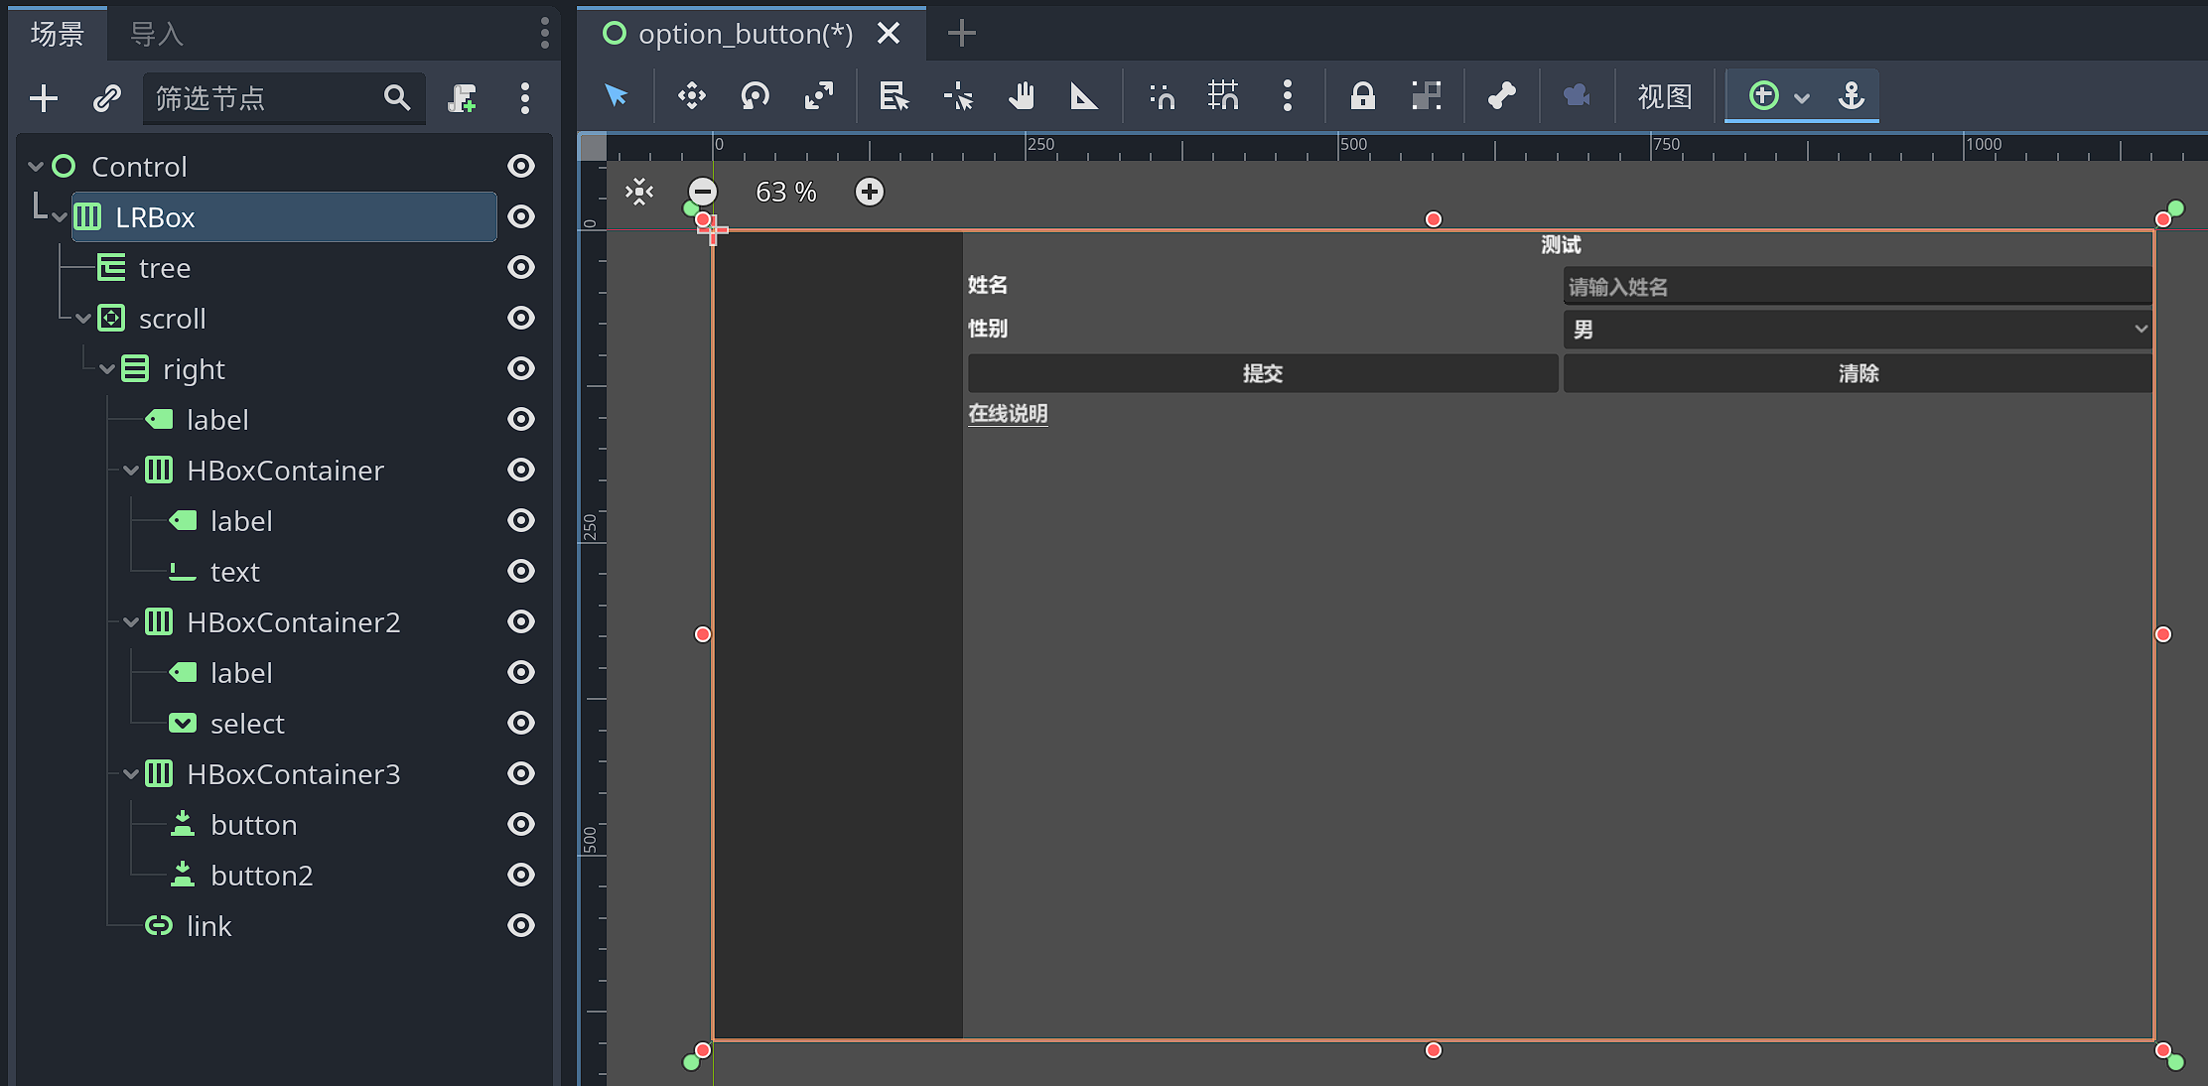Collapse the scroll node
The image size is (2208, 1086).
83,318
